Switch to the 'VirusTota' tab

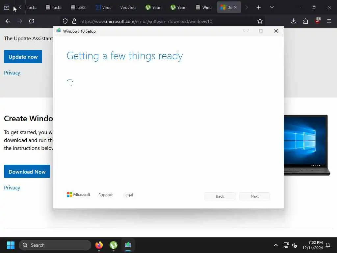click(x=129, y=8)
